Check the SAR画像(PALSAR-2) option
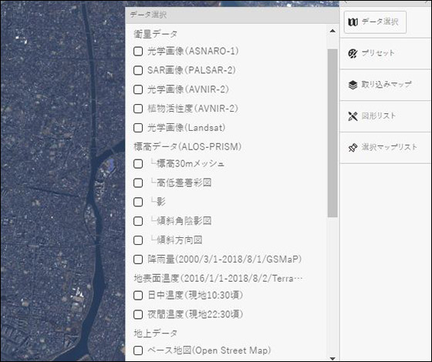This screenshot has width=432, height=362. (138, 70)
